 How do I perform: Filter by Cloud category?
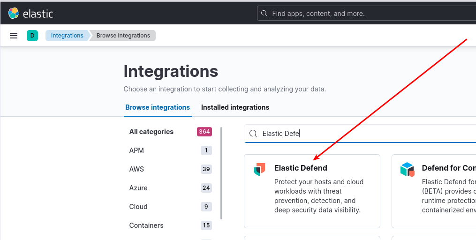click(138, 207)
